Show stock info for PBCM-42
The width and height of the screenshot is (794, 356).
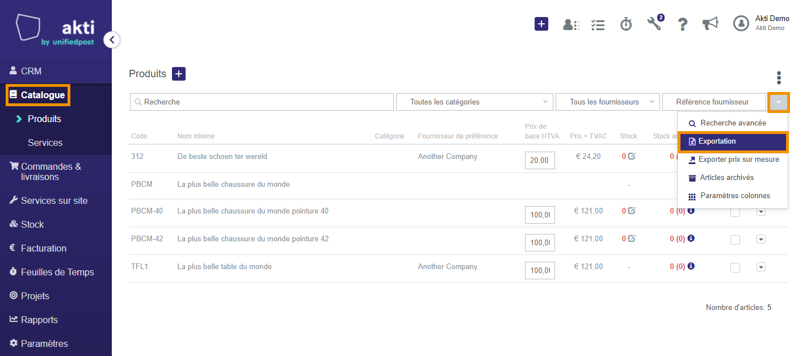[x=691, y=238]
